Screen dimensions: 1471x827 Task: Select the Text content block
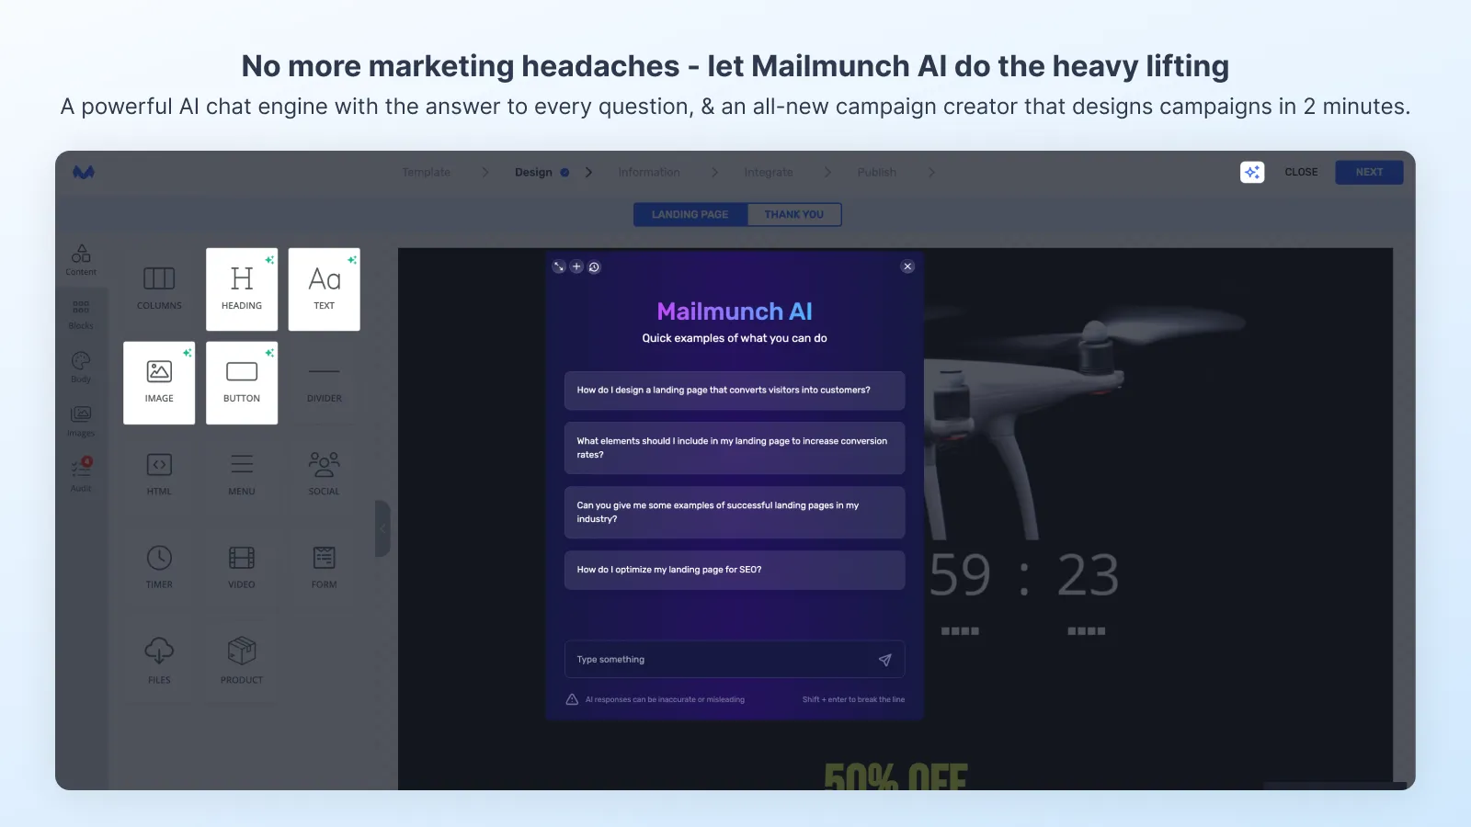tap(325, 289)
